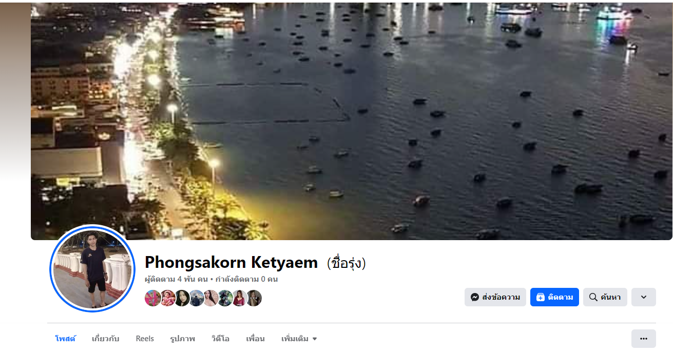Open the last follower avatar thumbnail
The width and height of the screenshot is (673, 352).
pos(254,298)
